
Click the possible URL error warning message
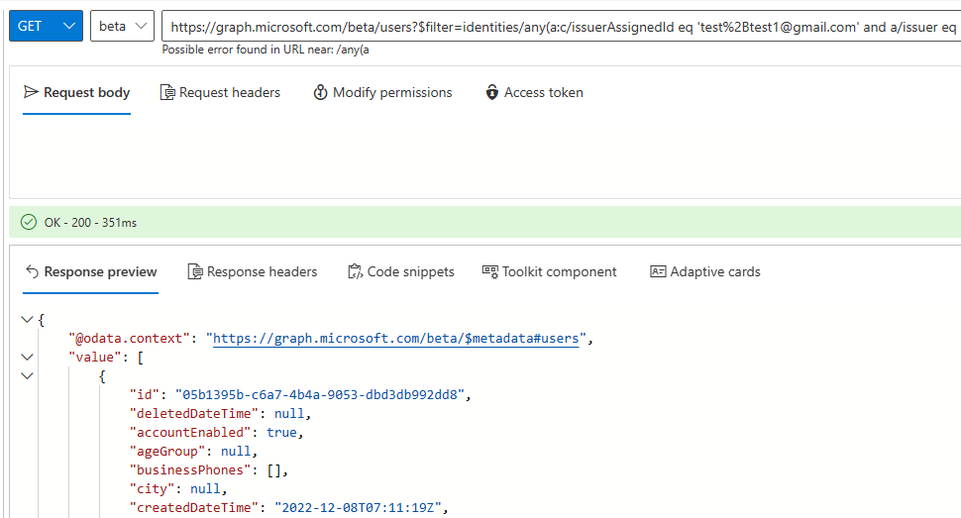266,50
